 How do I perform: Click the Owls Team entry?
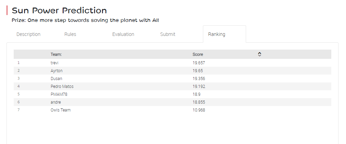pos(61,110)
